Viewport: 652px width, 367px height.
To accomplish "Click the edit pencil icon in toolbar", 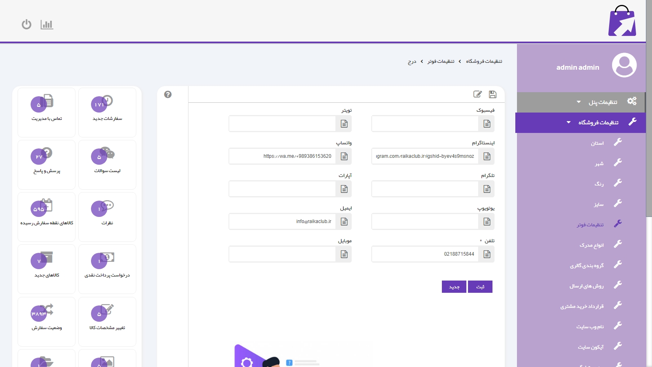I will tap(477, 95).
